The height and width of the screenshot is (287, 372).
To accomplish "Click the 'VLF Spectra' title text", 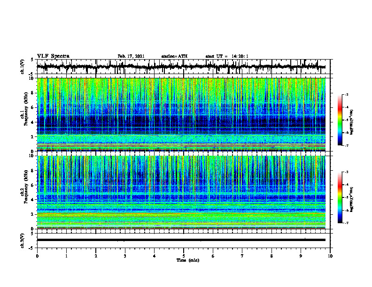I will tap(53, 56).
